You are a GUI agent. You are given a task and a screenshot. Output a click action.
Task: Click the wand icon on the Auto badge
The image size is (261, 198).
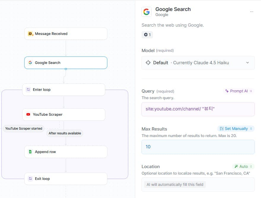click(x=236, y=166)
